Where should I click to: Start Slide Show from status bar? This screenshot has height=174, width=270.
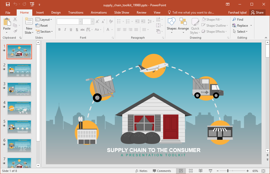tap(210, 171)
